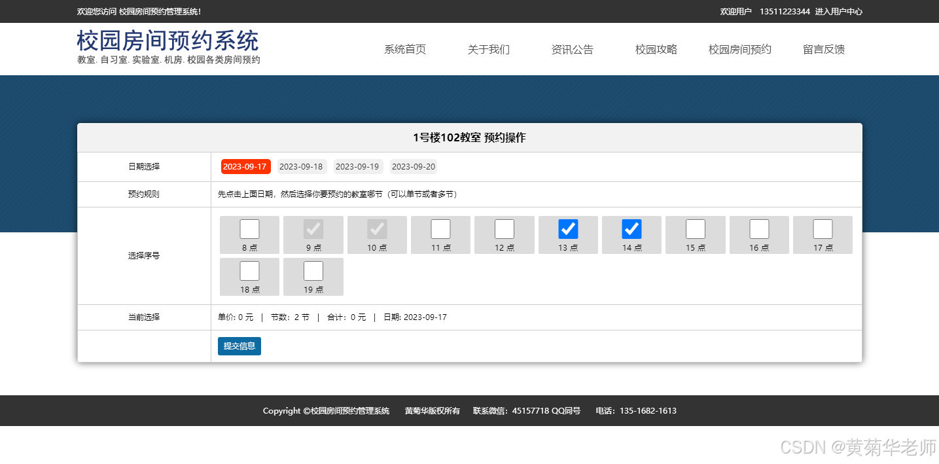Click the 校园房间预约系统 site title
Screen dimensions: 939x464
pyautogui.click(x=168, y=41)
